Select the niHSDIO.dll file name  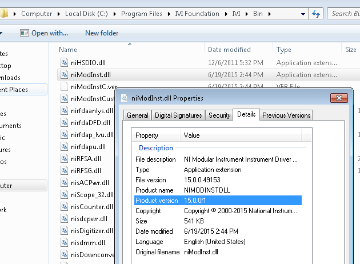tap(88, 63)
